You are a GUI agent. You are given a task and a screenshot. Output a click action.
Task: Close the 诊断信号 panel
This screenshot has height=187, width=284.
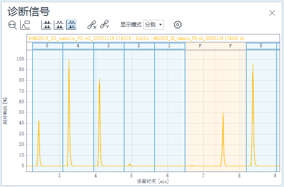(272, 13)
